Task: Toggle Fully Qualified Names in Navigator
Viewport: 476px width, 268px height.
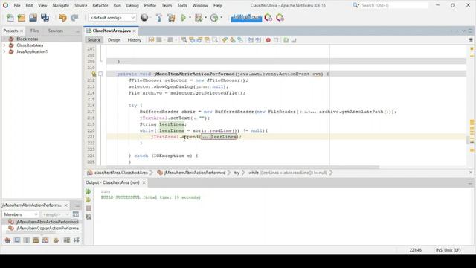Action: [56, 240]
